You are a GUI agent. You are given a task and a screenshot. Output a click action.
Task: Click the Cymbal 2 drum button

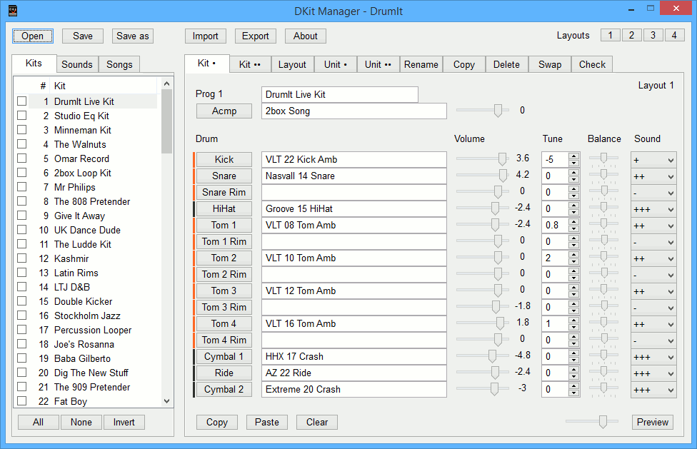224,390
